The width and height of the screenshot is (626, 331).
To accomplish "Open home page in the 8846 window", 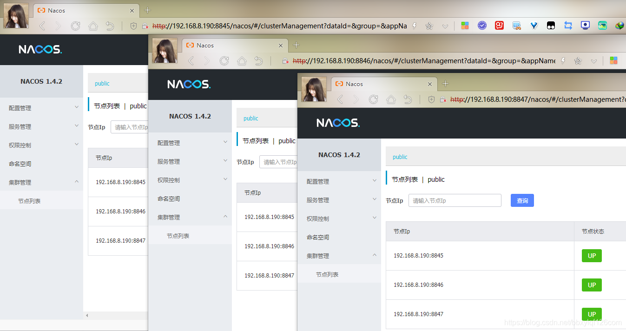I will [242, 61].
